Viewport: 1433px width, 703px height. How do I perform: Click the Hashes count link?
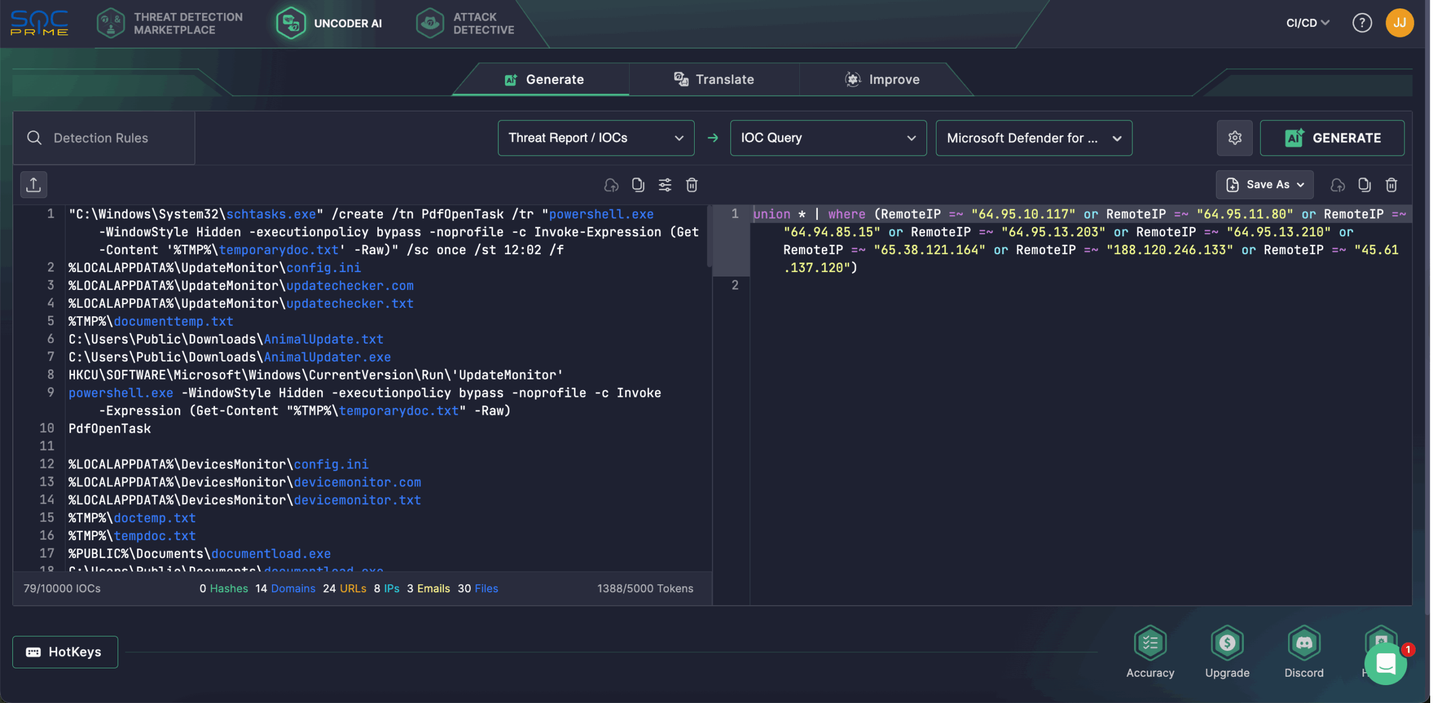[223, 588]
